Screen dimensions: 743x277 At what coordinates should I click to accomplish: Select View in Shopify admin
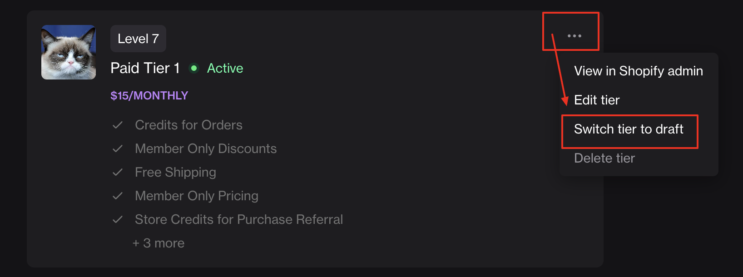(x=638, y=71)
